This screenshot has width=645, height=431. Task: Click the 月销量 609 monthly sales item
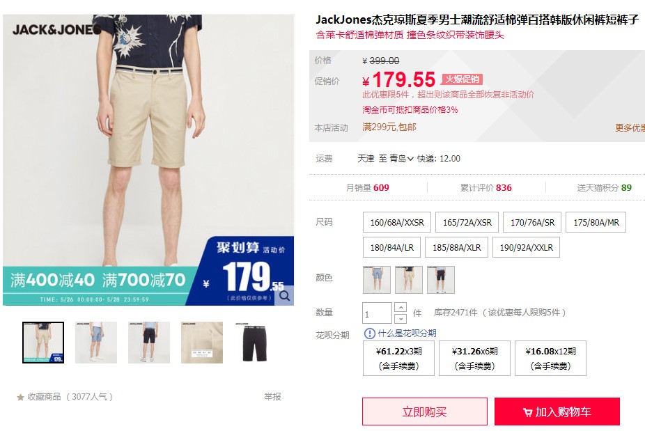tap(367, 188)
